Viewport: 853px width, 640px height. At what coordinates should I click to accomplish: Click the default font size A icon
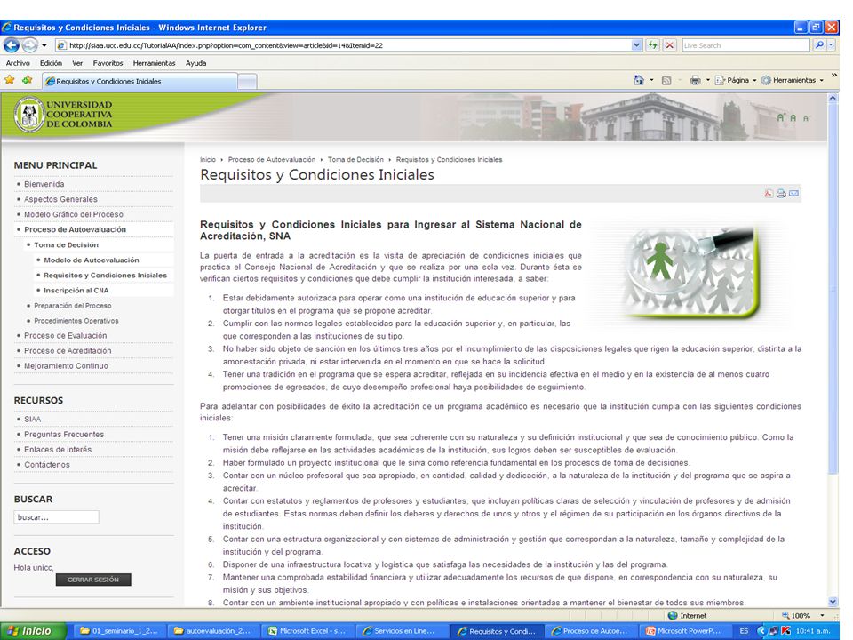pos(793,118)
